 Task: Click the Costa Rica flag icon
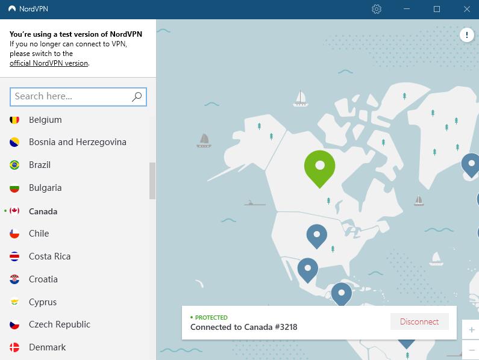(14, 256)
